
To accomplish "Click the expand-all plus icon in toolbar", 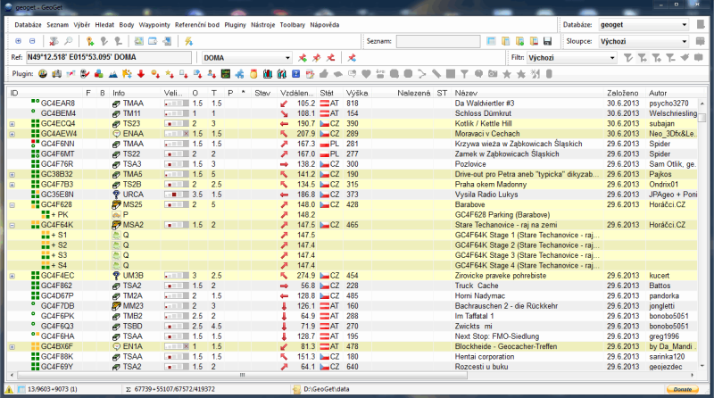I will [20, 41].
